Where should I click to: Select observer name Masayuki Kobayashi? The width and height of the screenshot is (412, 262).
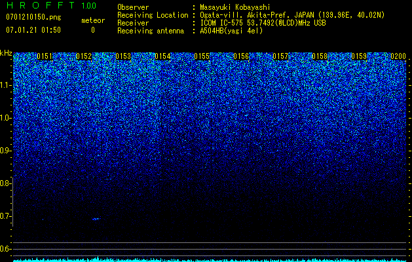click(235, 7)
